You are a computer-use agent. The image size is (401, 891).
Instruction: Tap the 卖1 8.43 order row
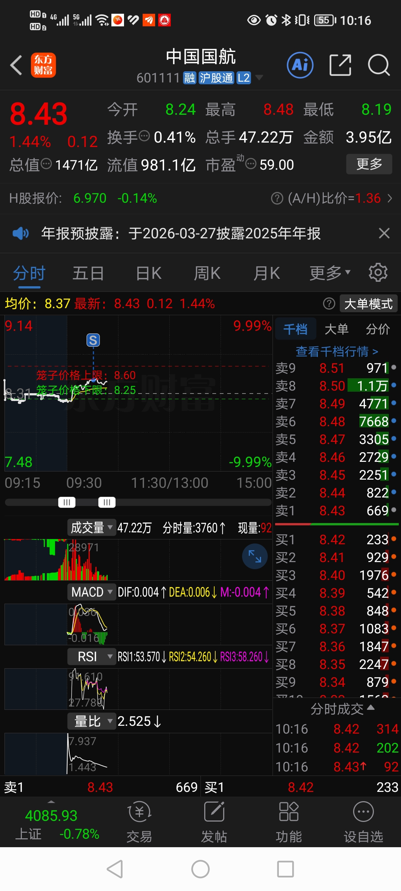pos(336,510)
